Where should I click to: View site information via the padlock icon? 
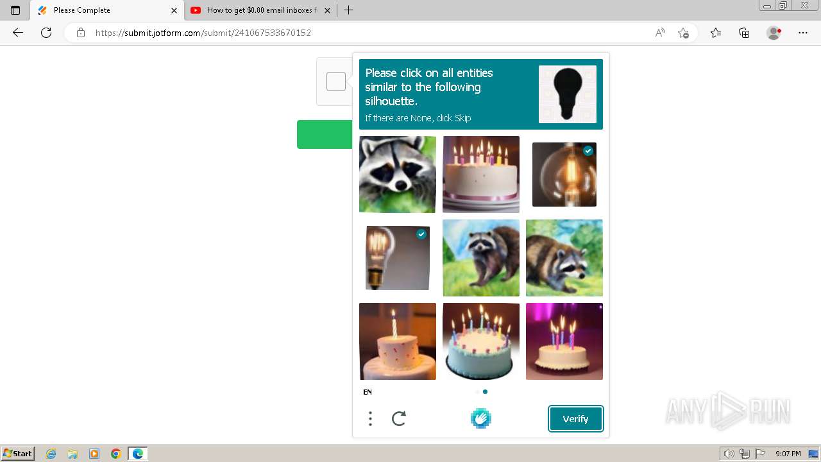pos(81,33)
